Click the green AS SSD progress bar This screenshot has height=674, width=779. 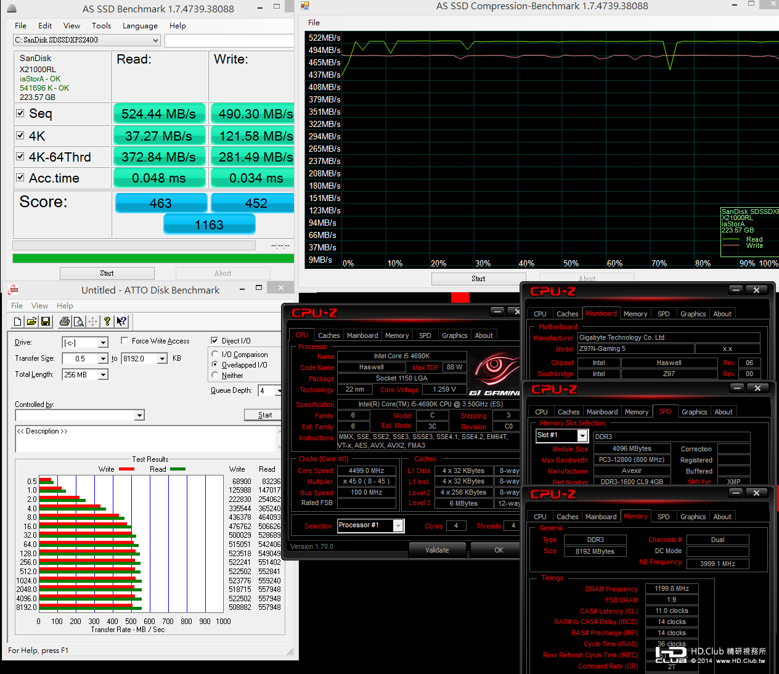[153, 258]
